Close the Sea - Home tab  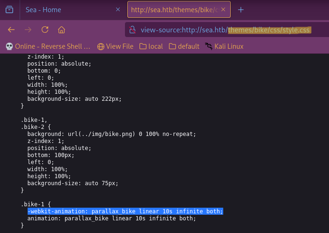click(x=117, y=10)
